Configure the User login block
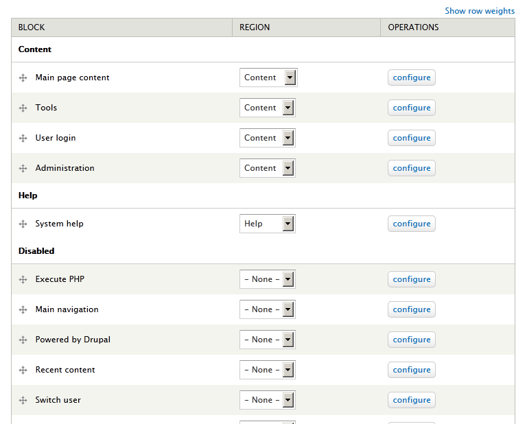Image resolution: width=527 pixels, height=424 pixels. pos(412,138)
